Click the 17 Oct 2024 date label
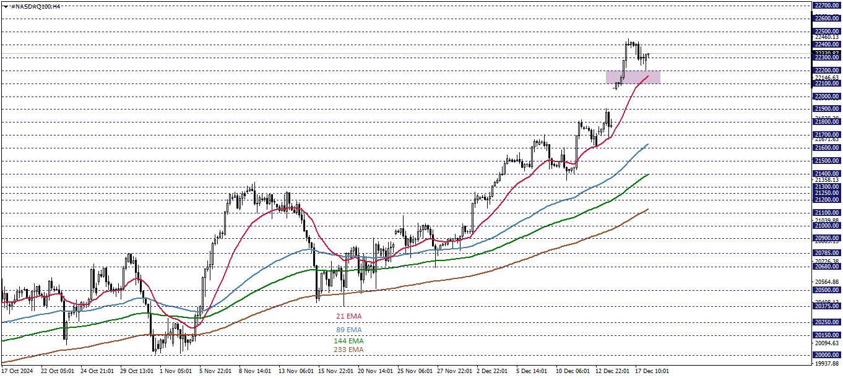The width and height of the screenshot is (843, 378). pos(17,371)
